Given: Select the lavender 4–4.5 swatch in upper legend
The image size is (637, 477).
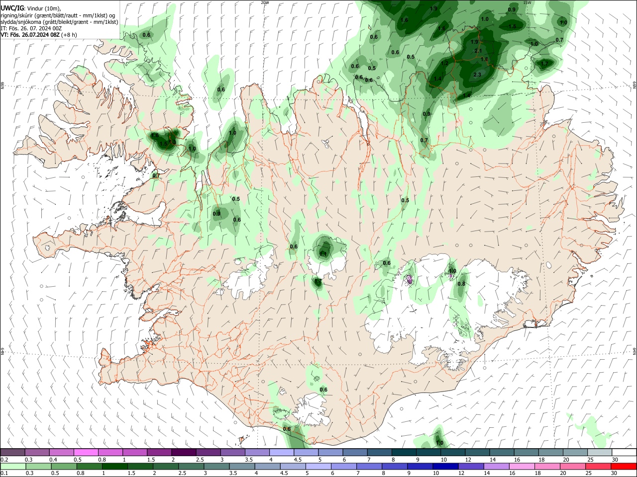Looking at the screenshot, I should pyautogui.click(x=282, y=452).
